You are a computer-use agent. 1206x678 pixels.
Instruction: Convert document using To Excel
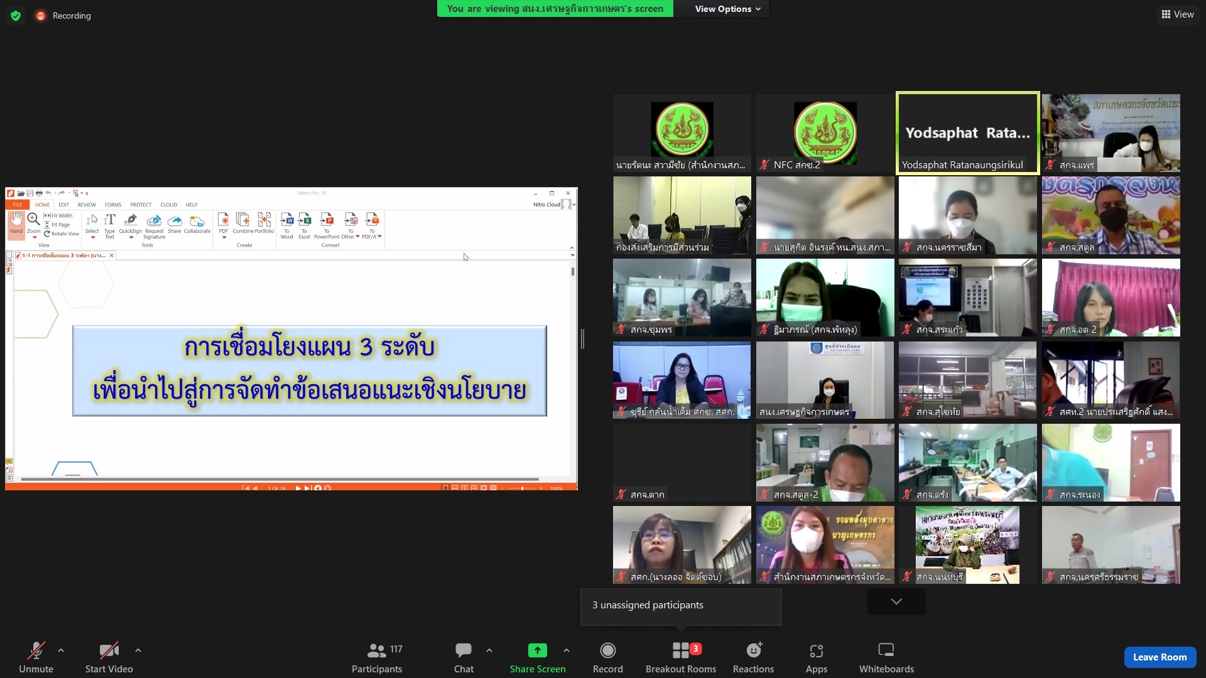(305, 225)
